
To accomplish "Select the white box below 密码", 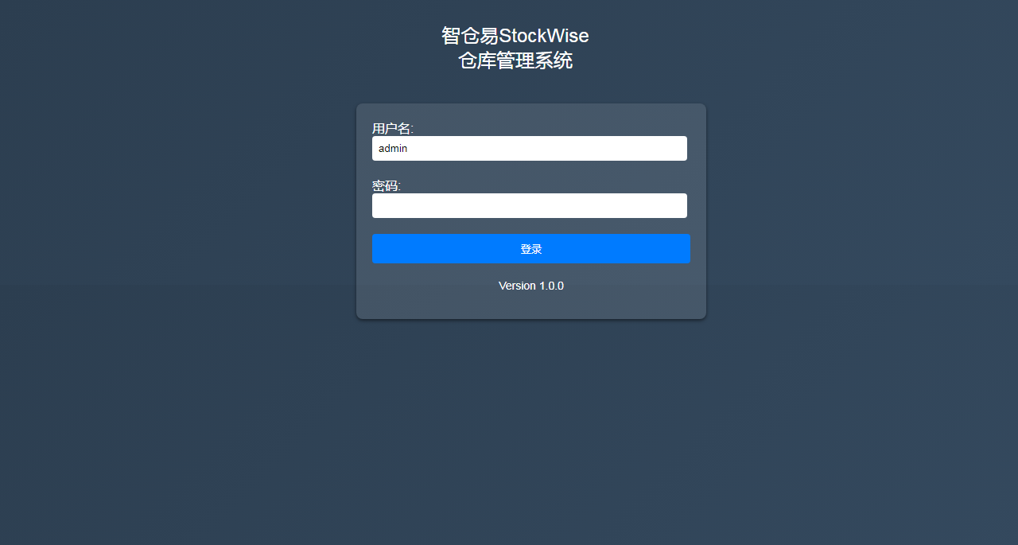I will (530, 205).
